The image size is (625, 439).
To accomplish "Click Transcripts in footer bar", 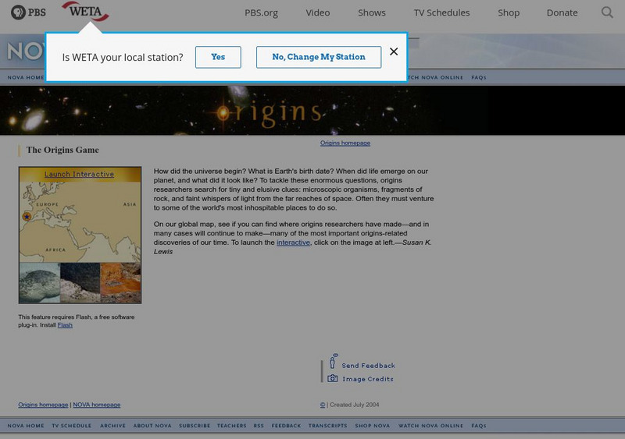I will coord(327,426).
